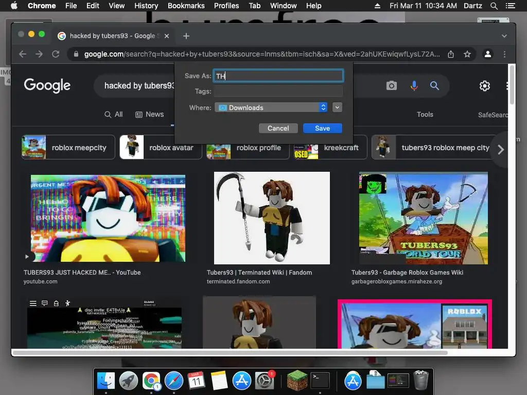
Task: Open the Chrome three-dot menu
Action: coord(504,54)
